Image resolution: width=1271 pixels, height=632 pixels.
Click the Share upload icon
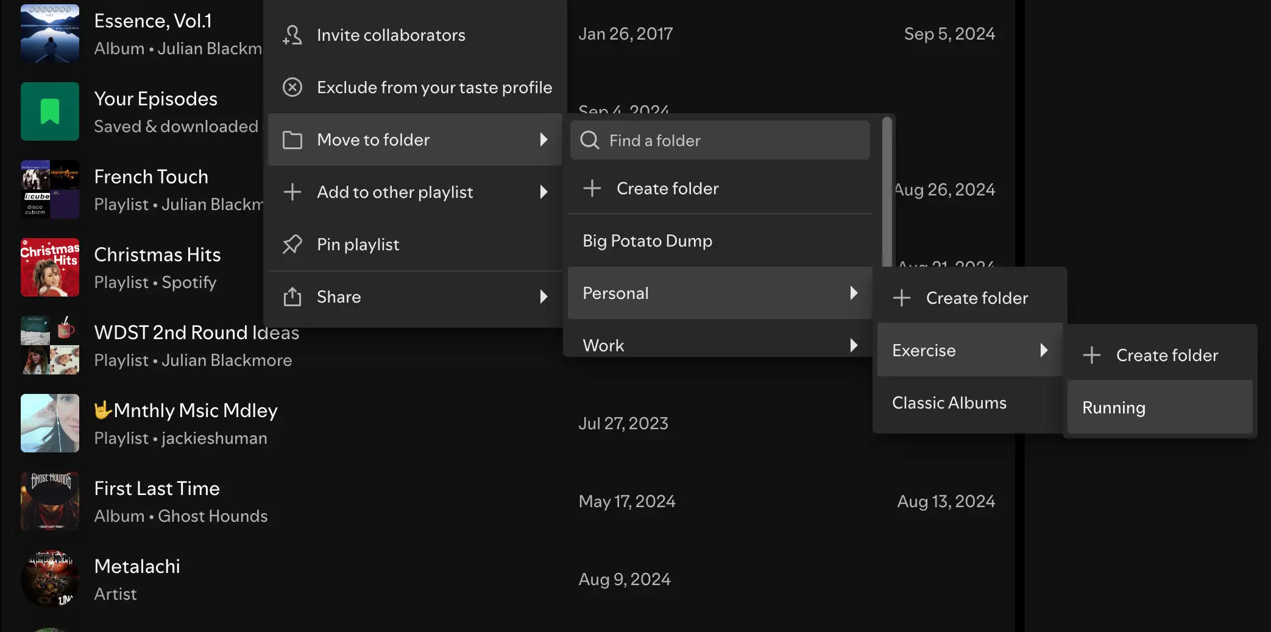tap(292, 297)
